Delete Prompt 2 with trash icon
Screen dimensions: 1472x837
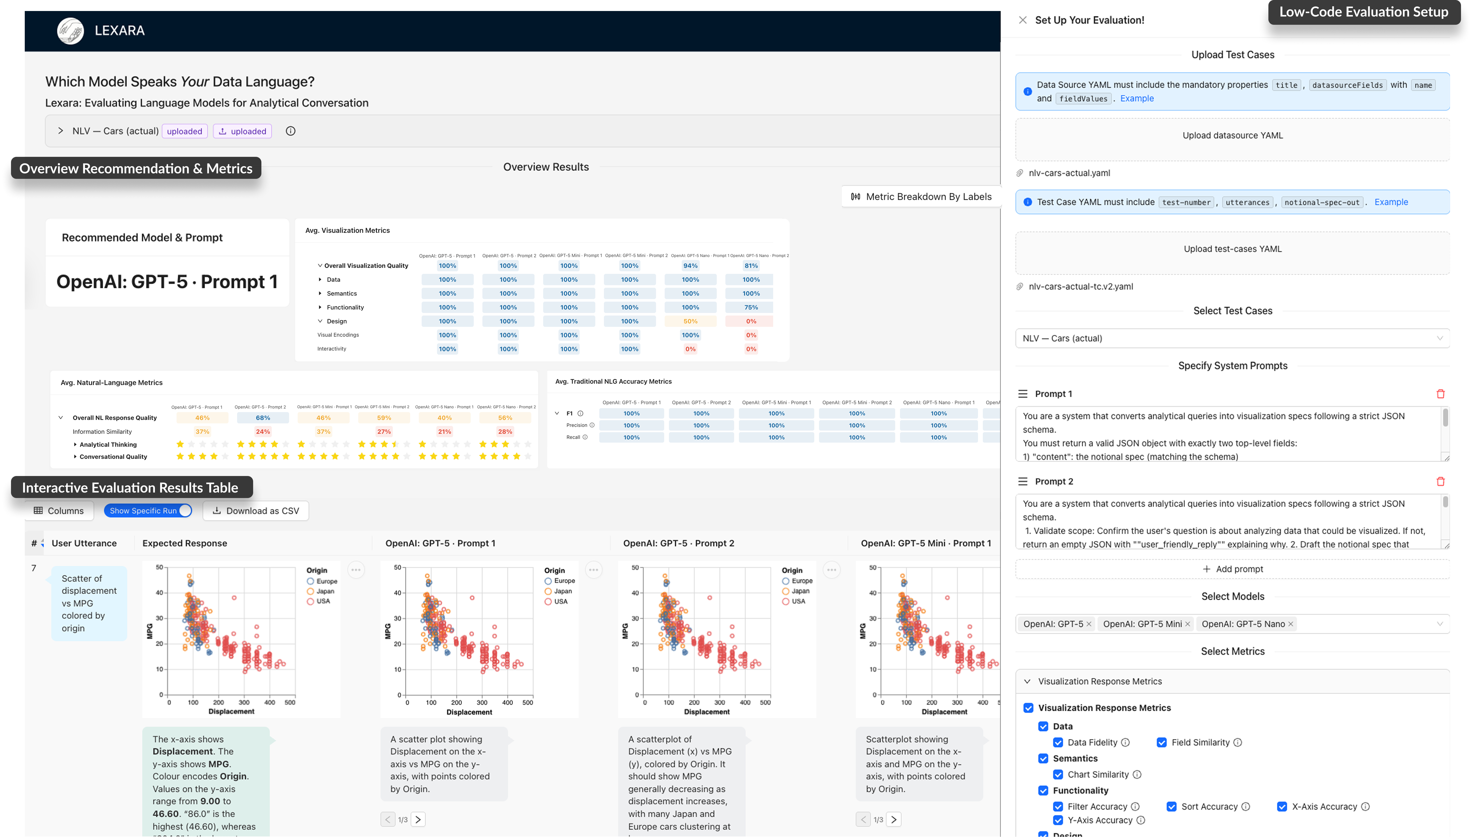click(1440, 482)
